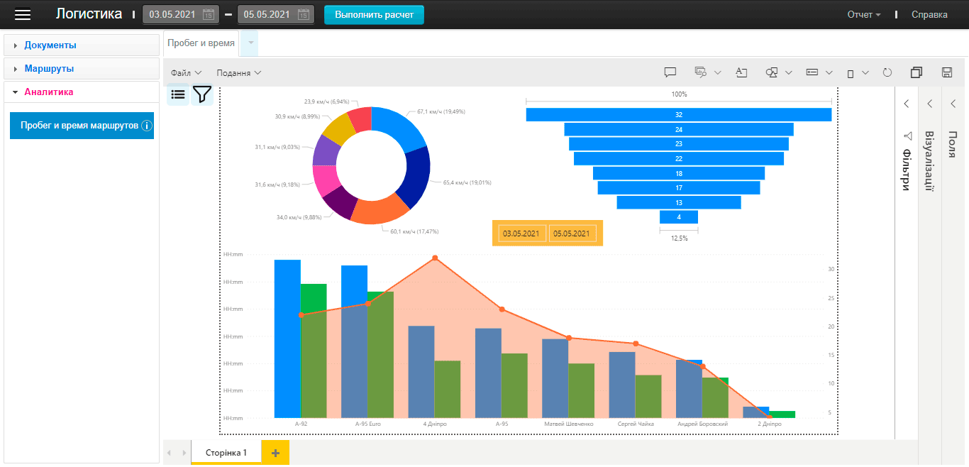Toggle mobile layout view
969x467 pixels.
[x=850, y=72]
